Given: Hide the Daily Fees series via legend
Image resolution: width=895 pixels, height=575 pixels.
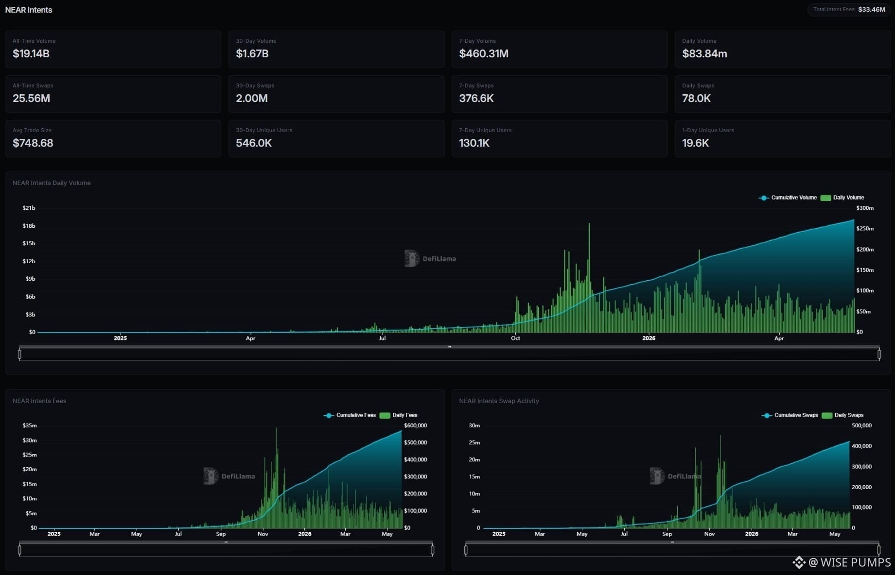Looking at the screenshot, I should coord(399,415).
